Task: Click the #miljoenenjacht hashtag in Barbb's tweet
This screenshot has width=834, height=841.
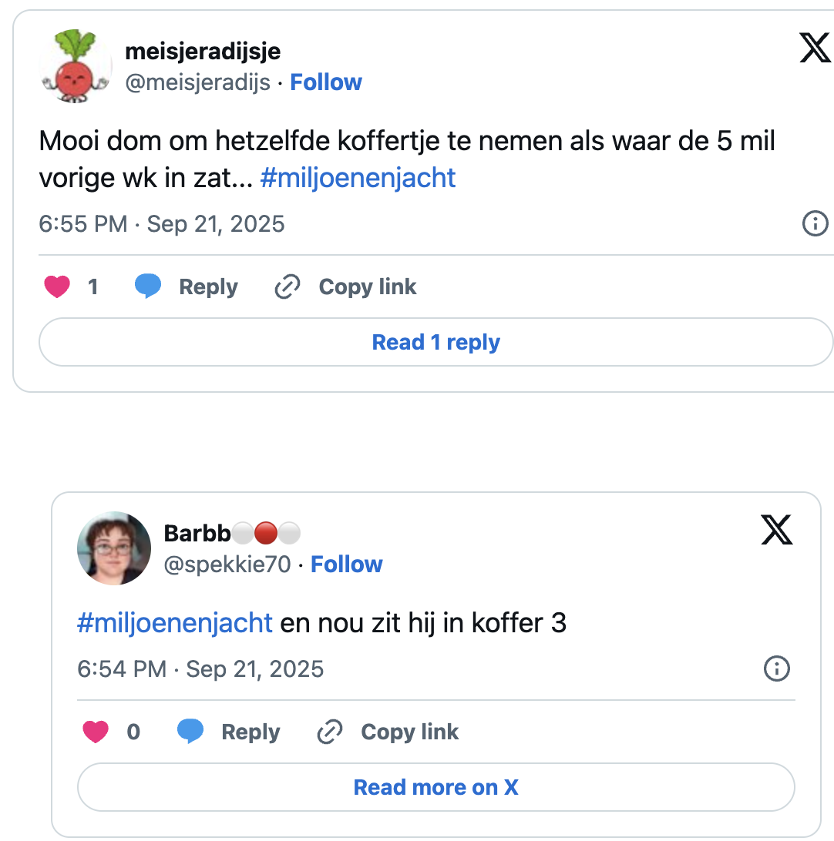Action: 175,622
